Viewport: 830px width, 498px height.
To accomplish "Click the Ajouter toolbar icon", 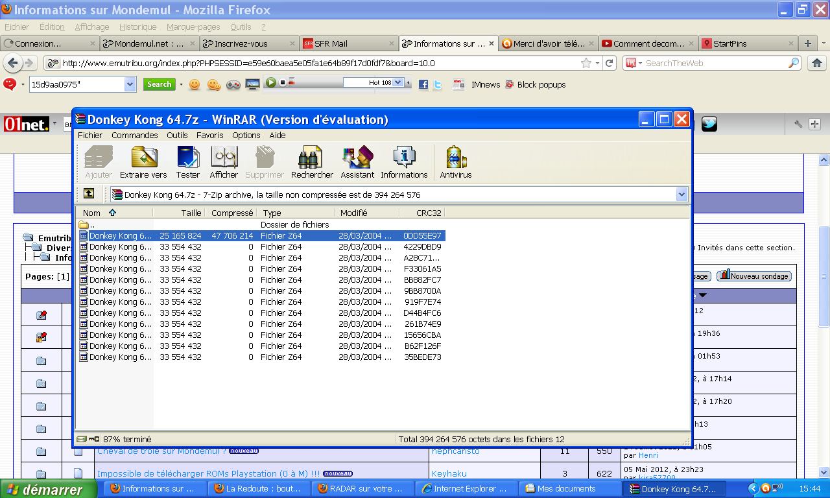I will point(98,161).
